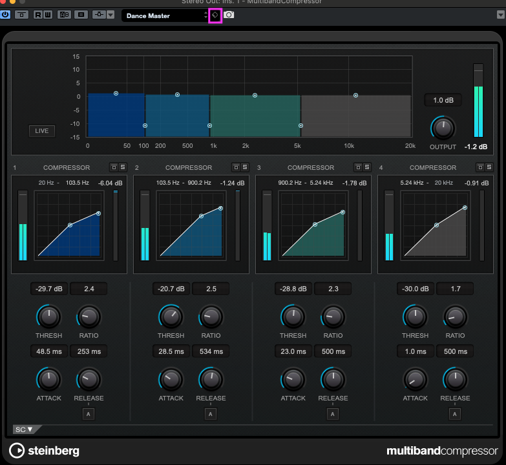
Task: Click band 2 threshold value -20.7 dB
Action: click(171, 289)
